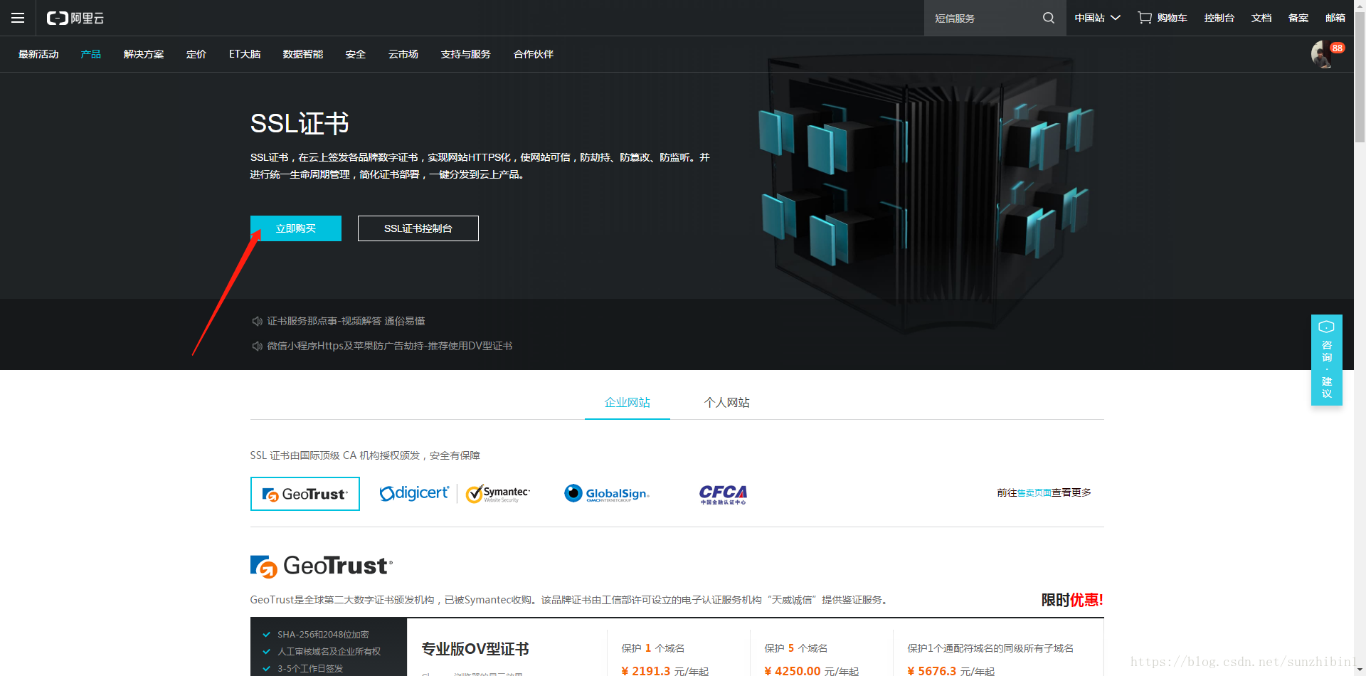Open the 文档 link in header
This screenshot has width=1366, height=676.
1261,18
